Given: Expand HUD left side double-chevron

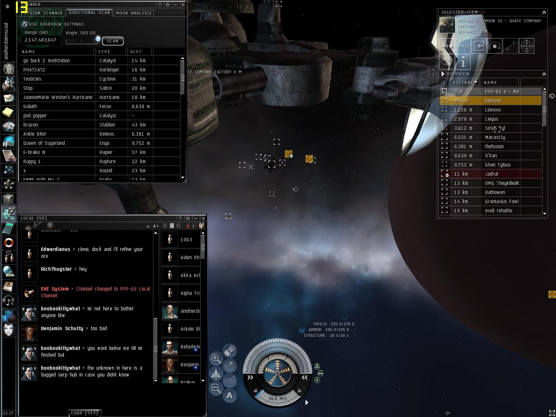Looking at the screenshot, I should (x=250, y=377).
